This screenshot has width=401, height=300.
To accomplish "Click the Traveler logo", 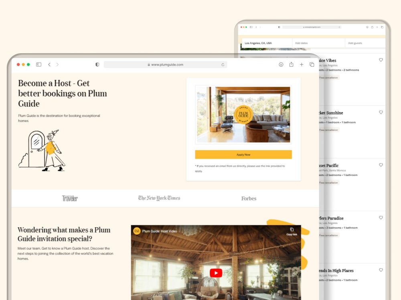I will point(70,198).
